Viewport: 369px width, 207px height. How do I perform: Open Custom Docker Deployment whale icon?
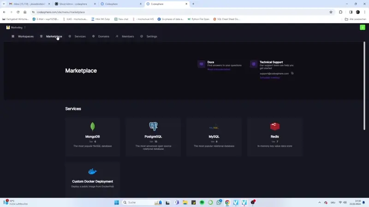pyautogui.click(x=93, y=171)
